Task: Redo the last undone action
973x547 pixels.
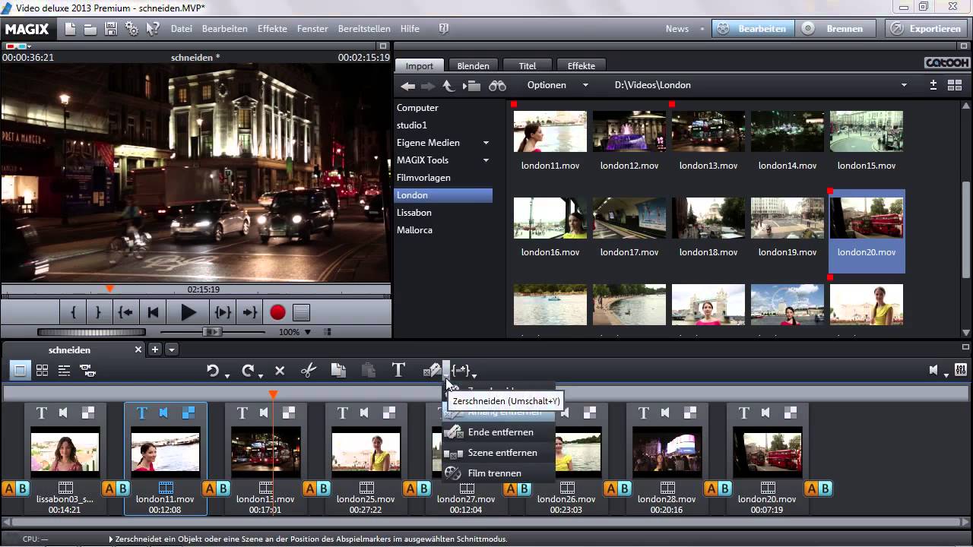Action: pyautogui.click(x=247, y=371)
